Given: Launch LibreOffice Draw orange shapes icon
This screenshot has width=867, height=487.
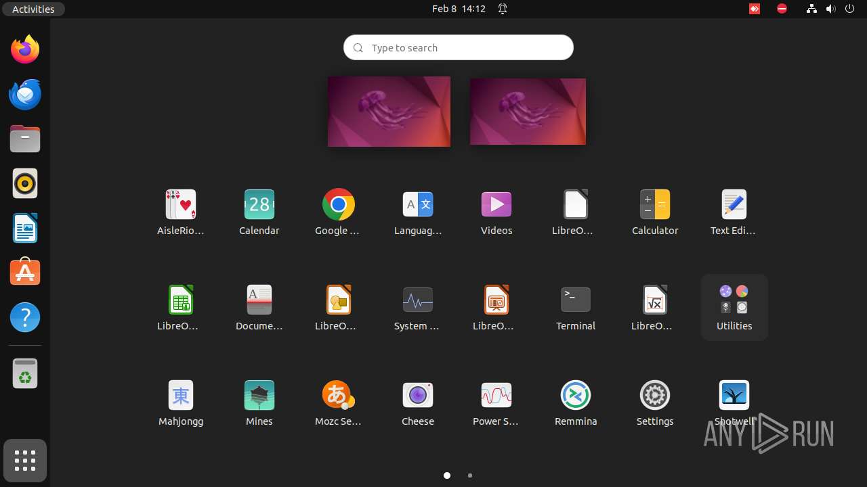Looking at the screenshot, I should click(x=338, y=308).
